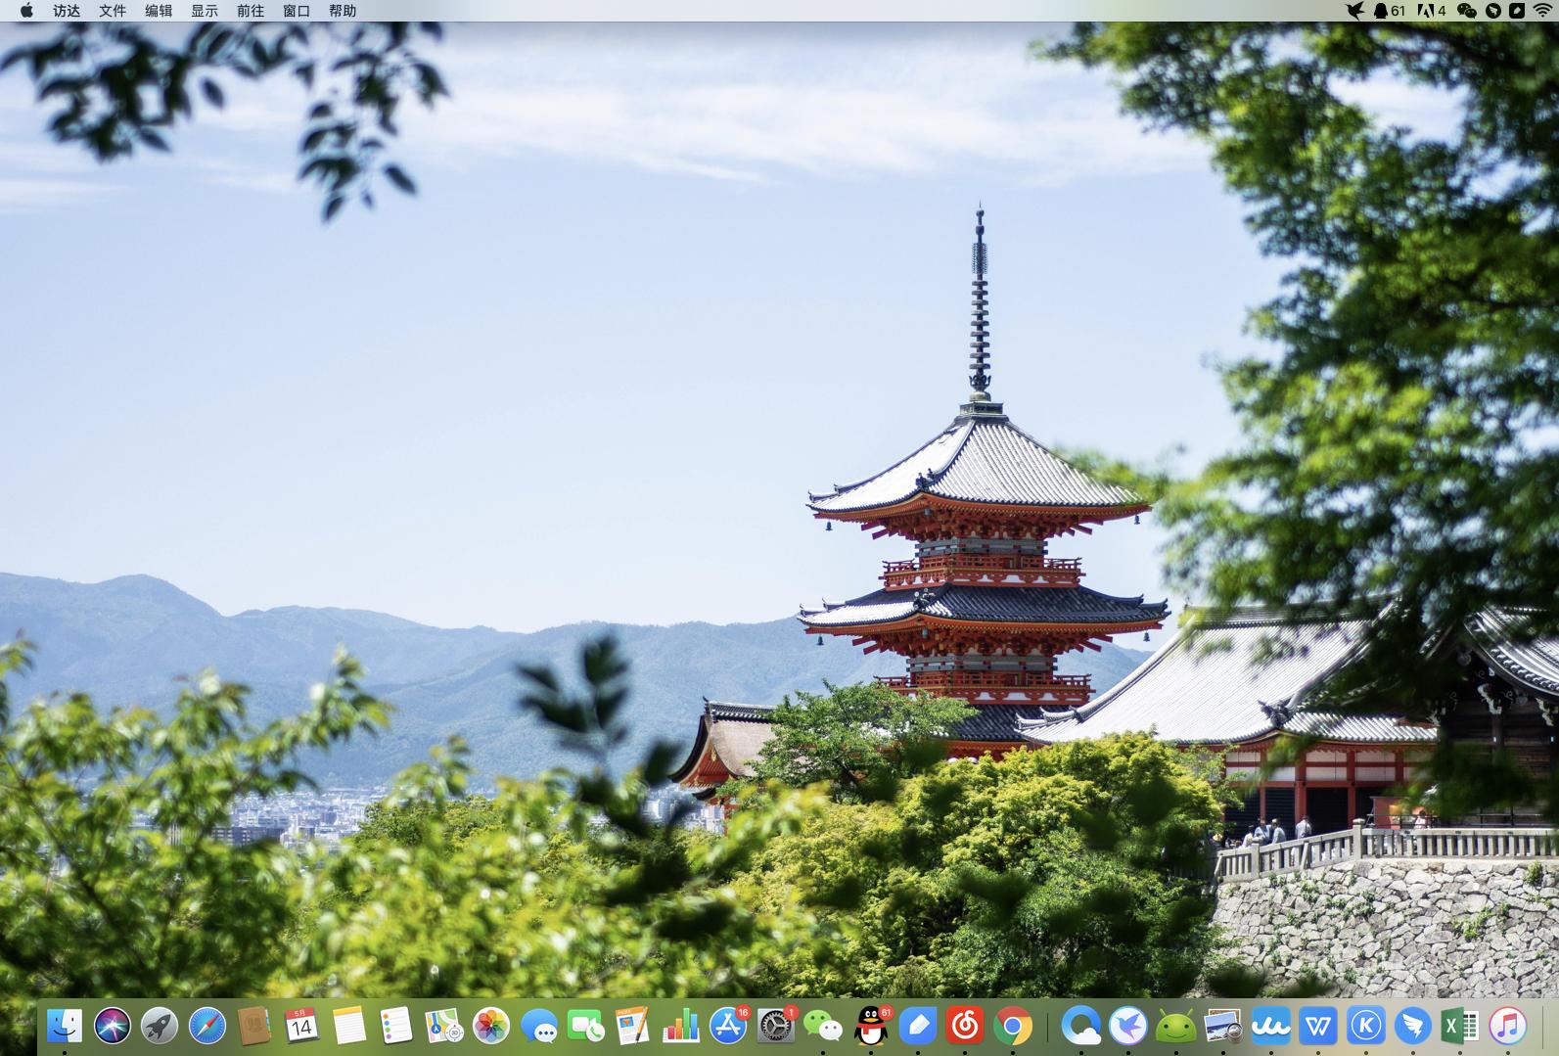Open Finder from the Dock
Image resolution: width=1559 pixels, height=1056 pixels.
tap(65, 1026)
